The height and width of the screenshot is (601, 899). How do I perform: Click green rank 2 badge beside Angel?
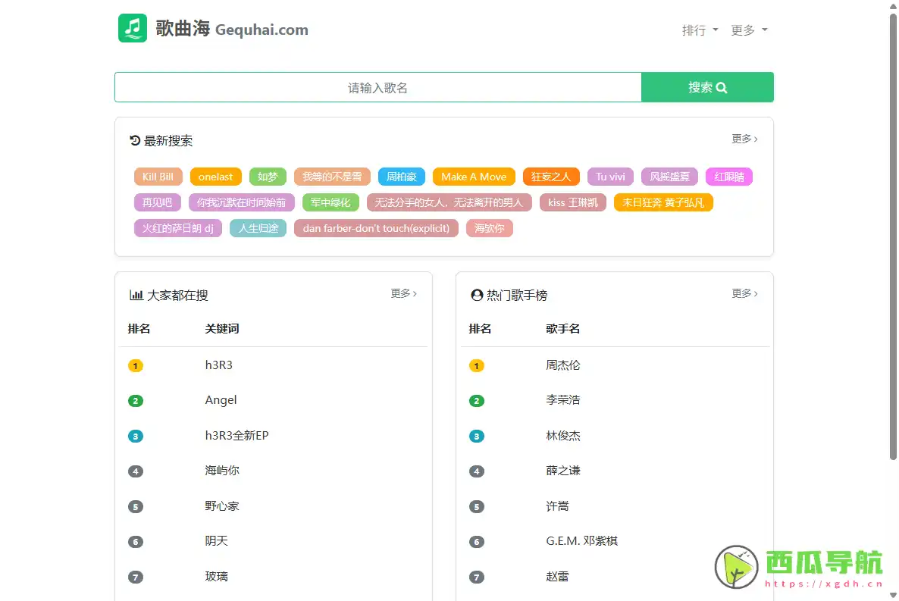136,401
